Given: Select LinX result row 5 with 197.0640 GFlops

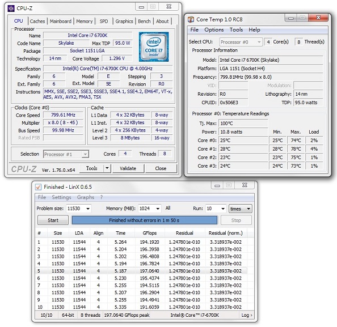Looking at the screenshot, I should [141, 271].
